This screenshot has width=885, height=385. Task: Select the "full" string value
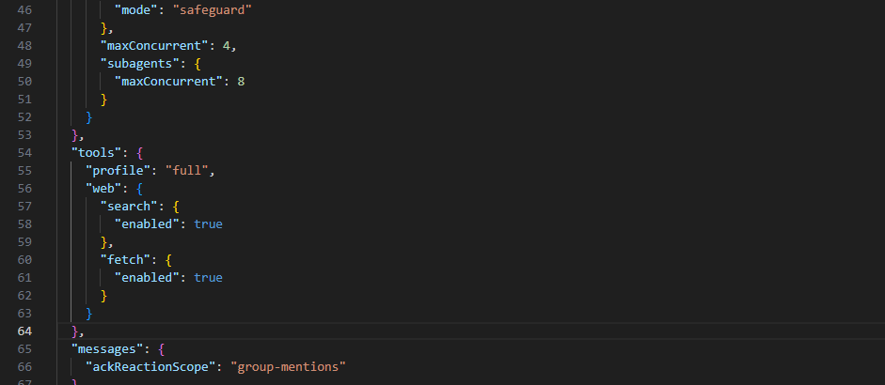[190, 171]
